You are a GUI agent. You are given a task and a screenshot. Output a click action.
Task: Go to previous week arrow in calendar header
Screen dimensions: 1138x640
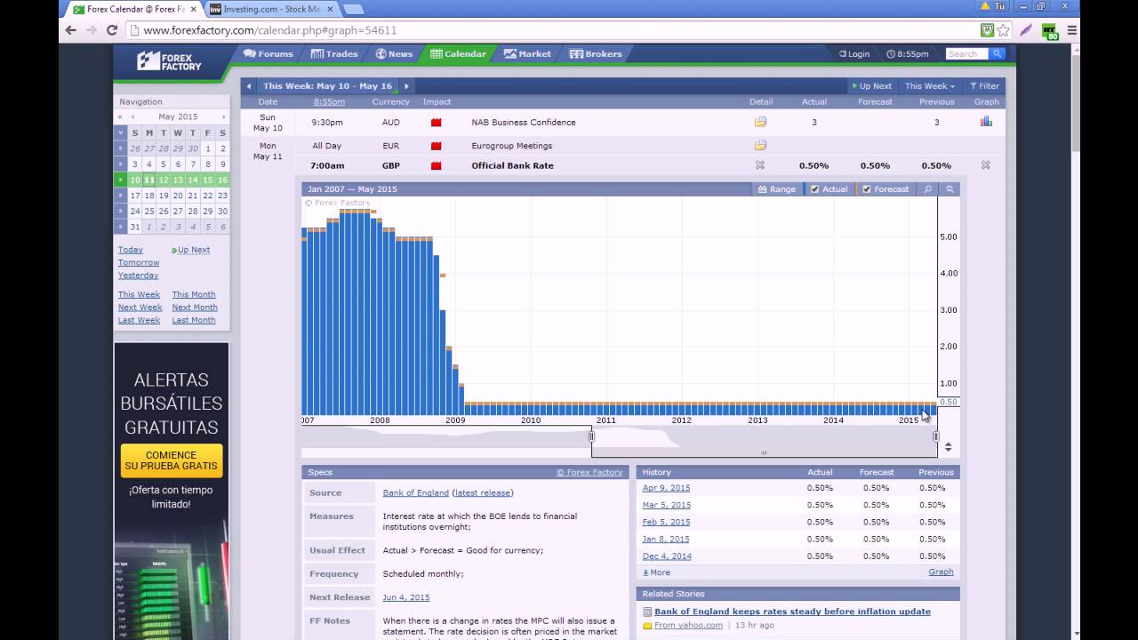click(x=249, y=86)
